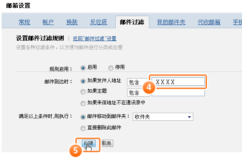Screen dimensions: 242x161
Task: Choose the 如果发件人地址 condition
Action: pos(83,81)
